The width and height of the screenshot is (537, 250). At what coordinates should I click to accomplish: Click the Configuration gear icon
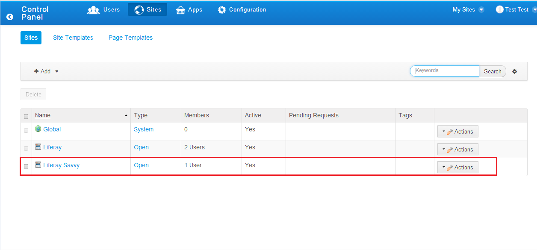(x=221, y=9)
